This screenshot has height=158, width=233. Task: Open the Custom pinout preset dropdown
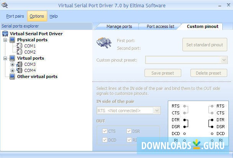tap(224, 60)
